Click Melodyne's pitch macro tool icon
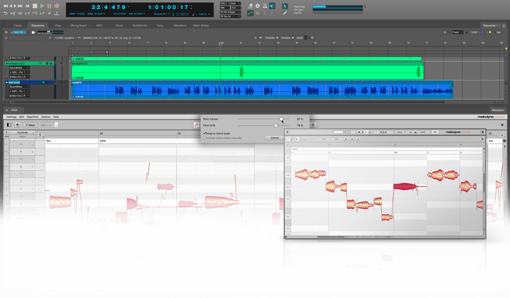This screenshot has height=298, width=510. click(x=196, y=125)
